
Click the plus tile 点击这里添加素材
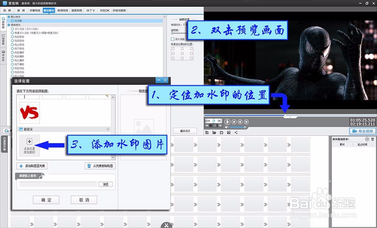pyautogui.click(x=29, y=145)
